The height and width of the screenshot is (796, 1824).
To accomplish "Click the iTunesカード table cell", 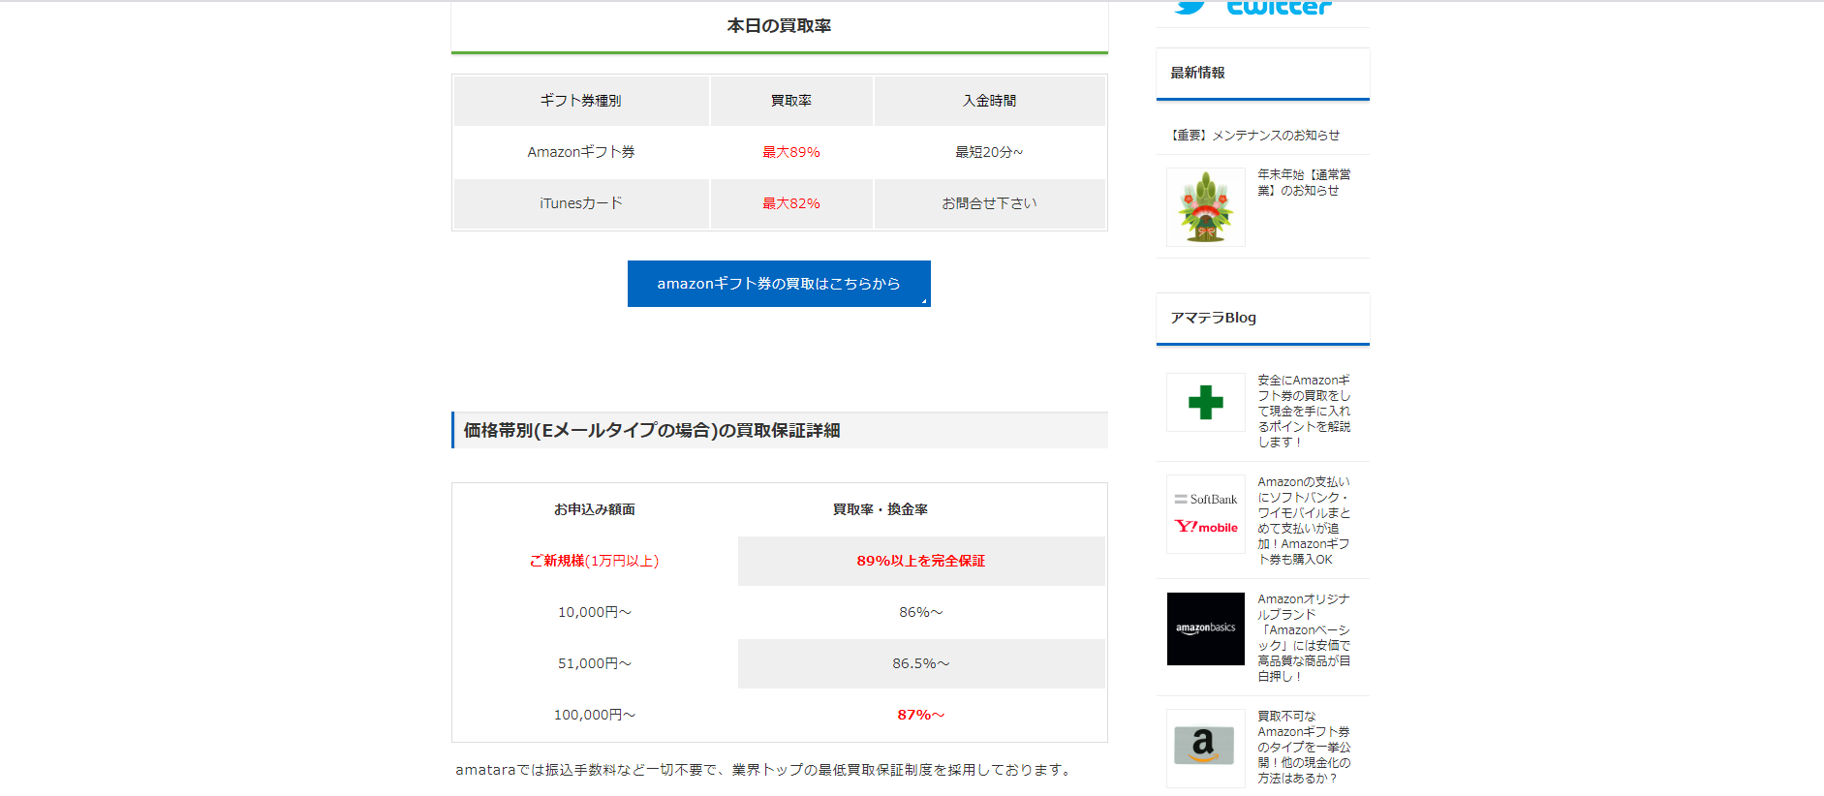I will (x=581, y=203).
